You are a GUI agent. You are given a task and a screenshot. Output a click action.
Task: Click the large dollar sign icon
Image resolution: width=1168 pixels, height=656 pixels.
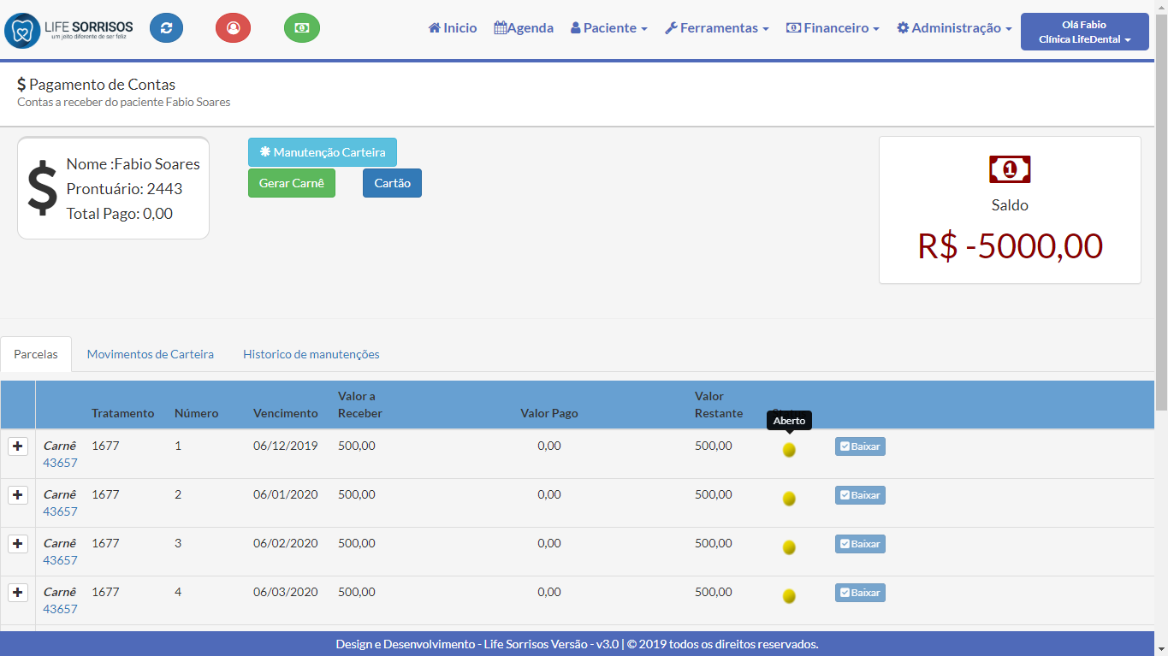42,188
